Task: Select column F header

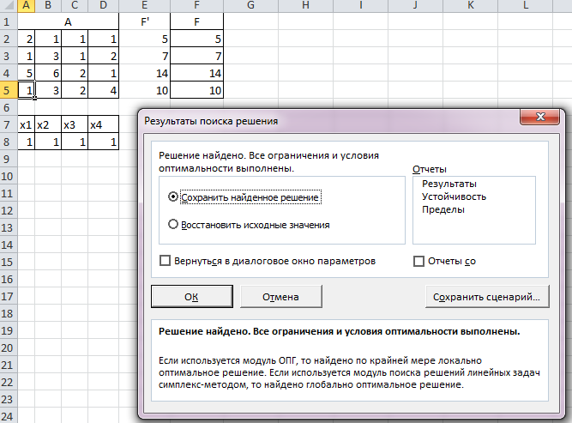Action: coord(196,5)
